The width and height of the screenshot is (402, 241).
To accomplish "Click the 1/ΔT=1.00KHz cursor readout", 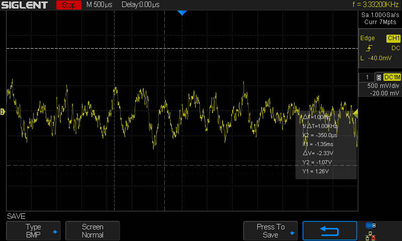I will pyautogui.click(x=320, y=126).
